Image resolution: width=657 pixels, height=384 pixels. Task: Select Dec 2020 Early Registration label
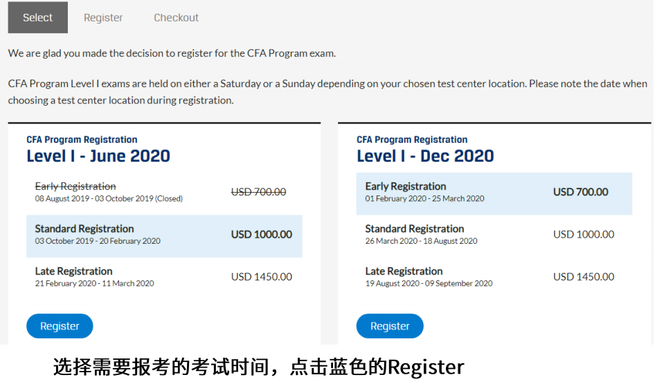[406, 186]
